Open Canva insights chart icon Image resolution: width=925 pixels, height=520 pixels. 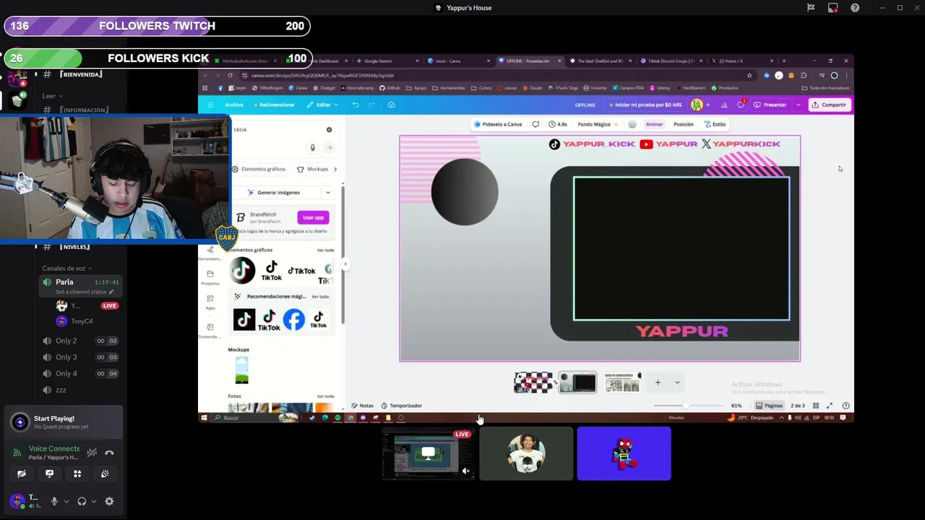tap(724, 105)
